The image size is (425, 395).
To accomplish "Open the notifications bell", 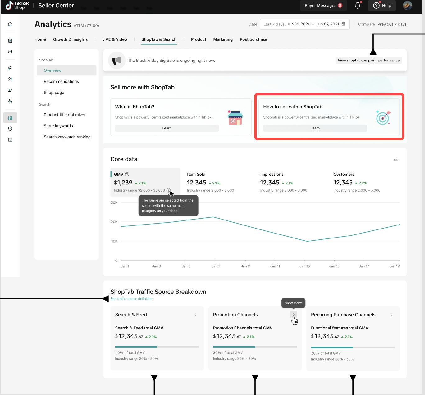I will 358,5.
